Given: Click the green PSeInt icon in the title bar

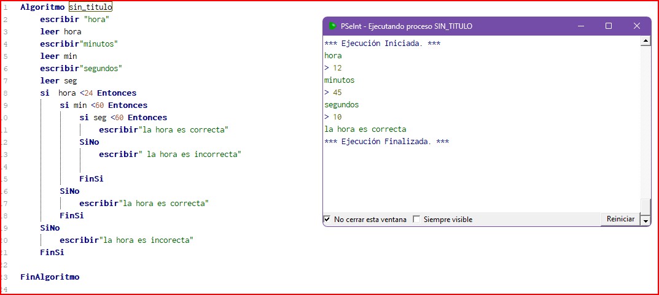Looking at the screenshot, I should point(332,26).
